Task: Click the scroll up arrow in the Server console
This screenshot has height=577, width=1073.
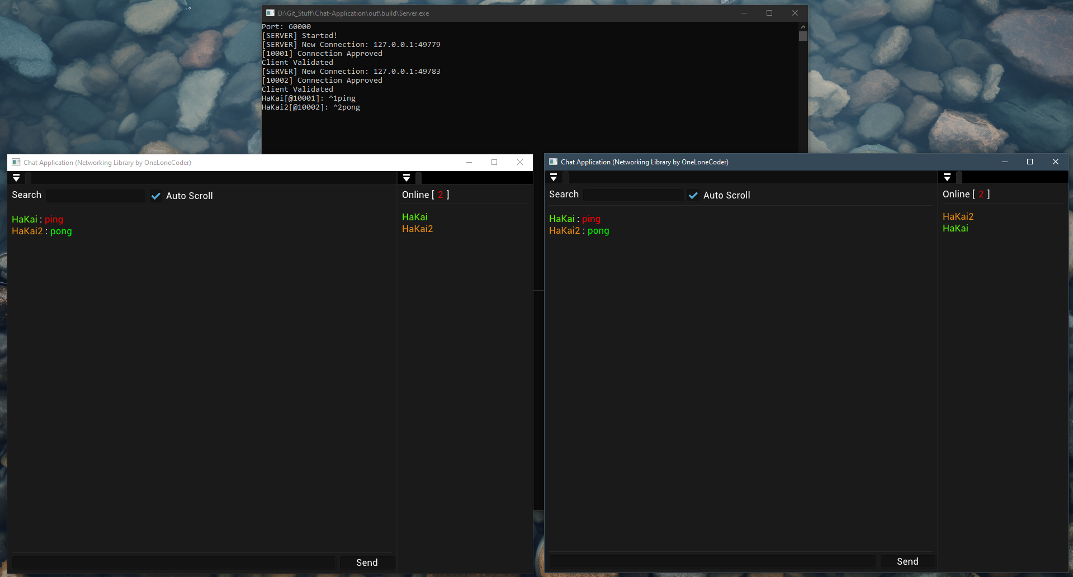Action: (x=803, y=26)
